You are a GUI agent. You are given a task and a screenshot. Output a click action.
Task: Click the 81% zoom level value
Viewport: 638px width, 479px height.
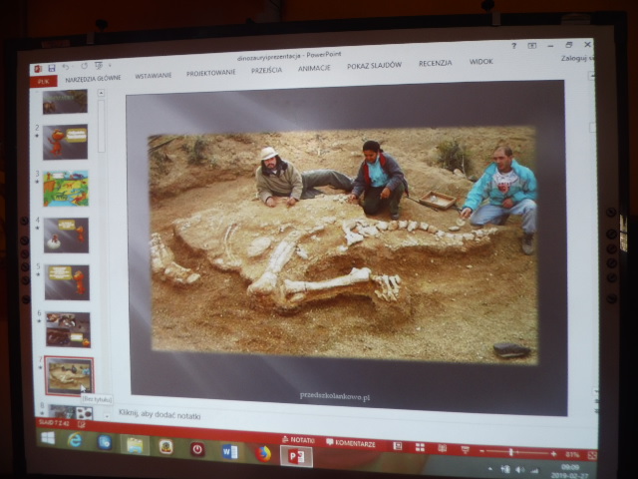572,455
